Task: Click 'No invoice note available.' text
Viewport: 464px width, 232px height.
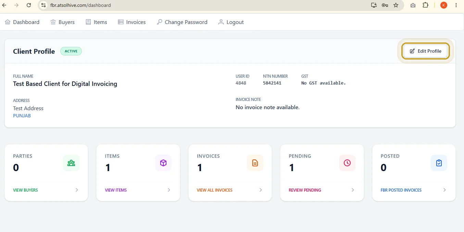Action: click(268, 107)
